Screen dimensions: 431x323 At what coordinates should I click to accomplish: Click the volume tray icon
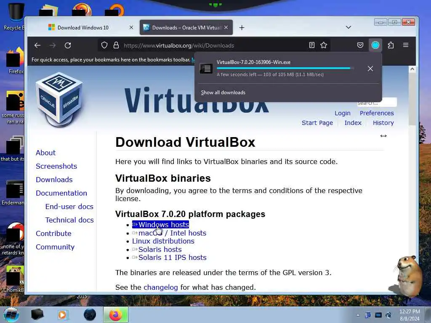click(x=388, y=315)
